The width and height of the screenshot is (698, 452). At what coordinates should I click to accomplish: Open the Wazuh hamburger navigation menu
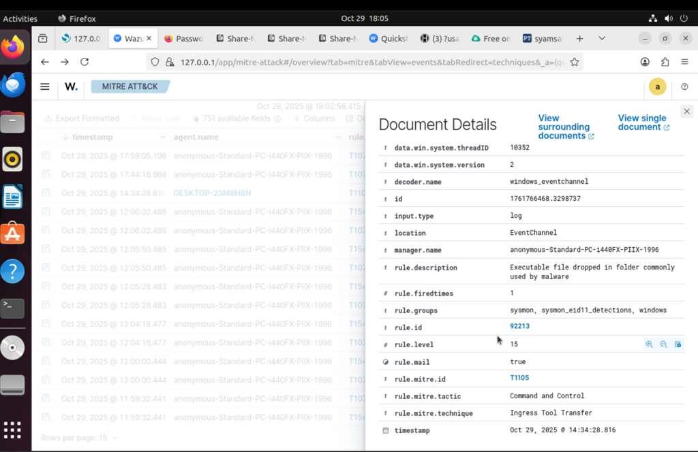point(45,86)
